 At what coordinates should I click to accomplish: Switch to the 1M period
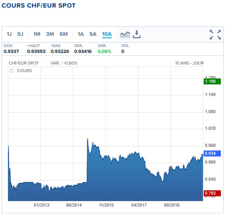tap(37, 34)
